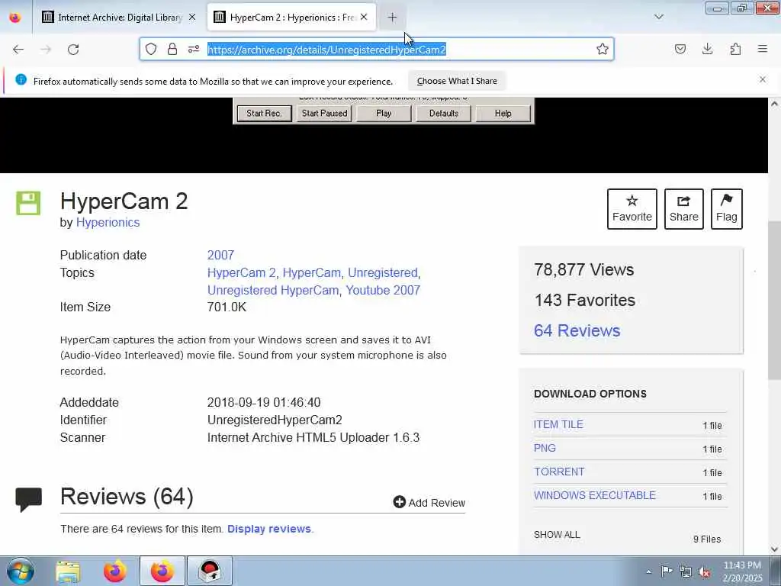View site security via the padlock icon
781x586 pixels.
172,49
